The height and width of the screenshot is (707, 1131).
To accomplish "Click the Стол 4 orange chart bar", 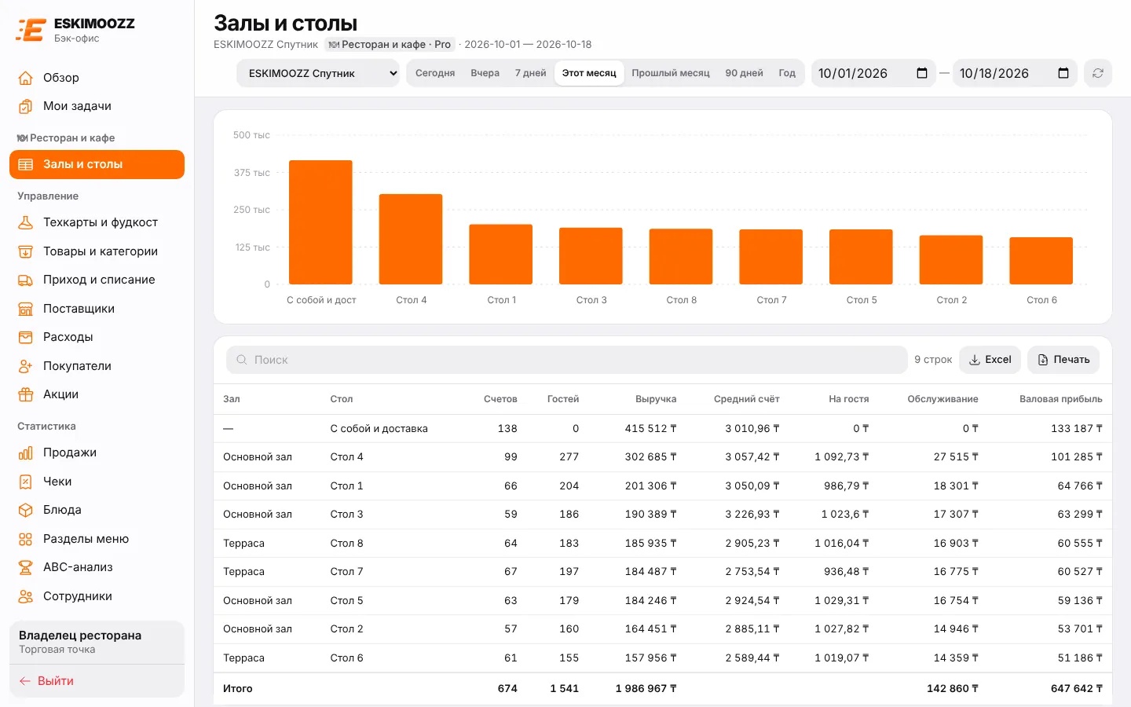I will pos(411,239).
